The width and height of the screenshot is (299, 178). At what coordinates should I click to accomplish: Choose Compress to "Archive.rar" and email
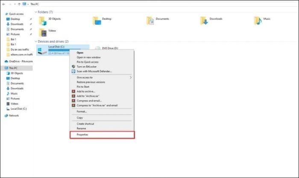(102, 105)
